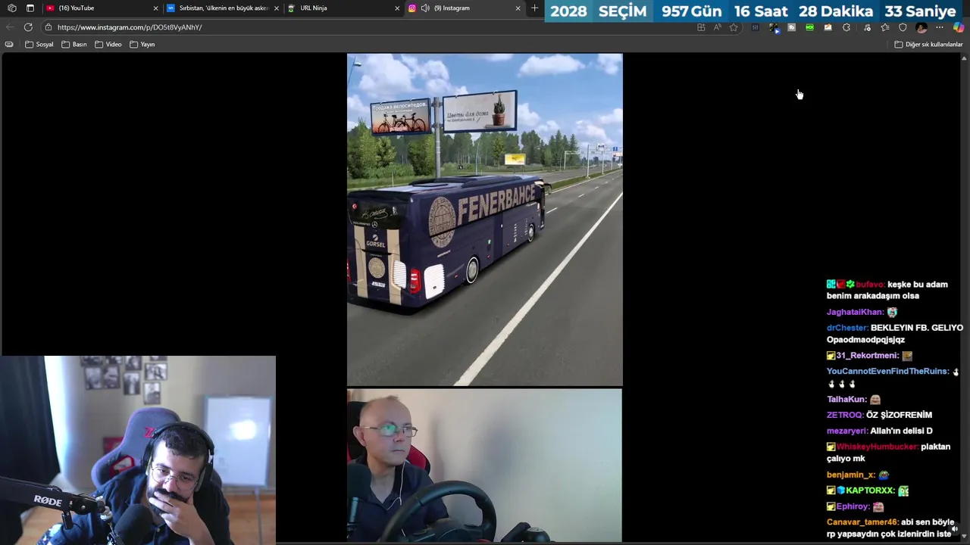Open the Extensions puzzle menu

click(x=846, y=27)
